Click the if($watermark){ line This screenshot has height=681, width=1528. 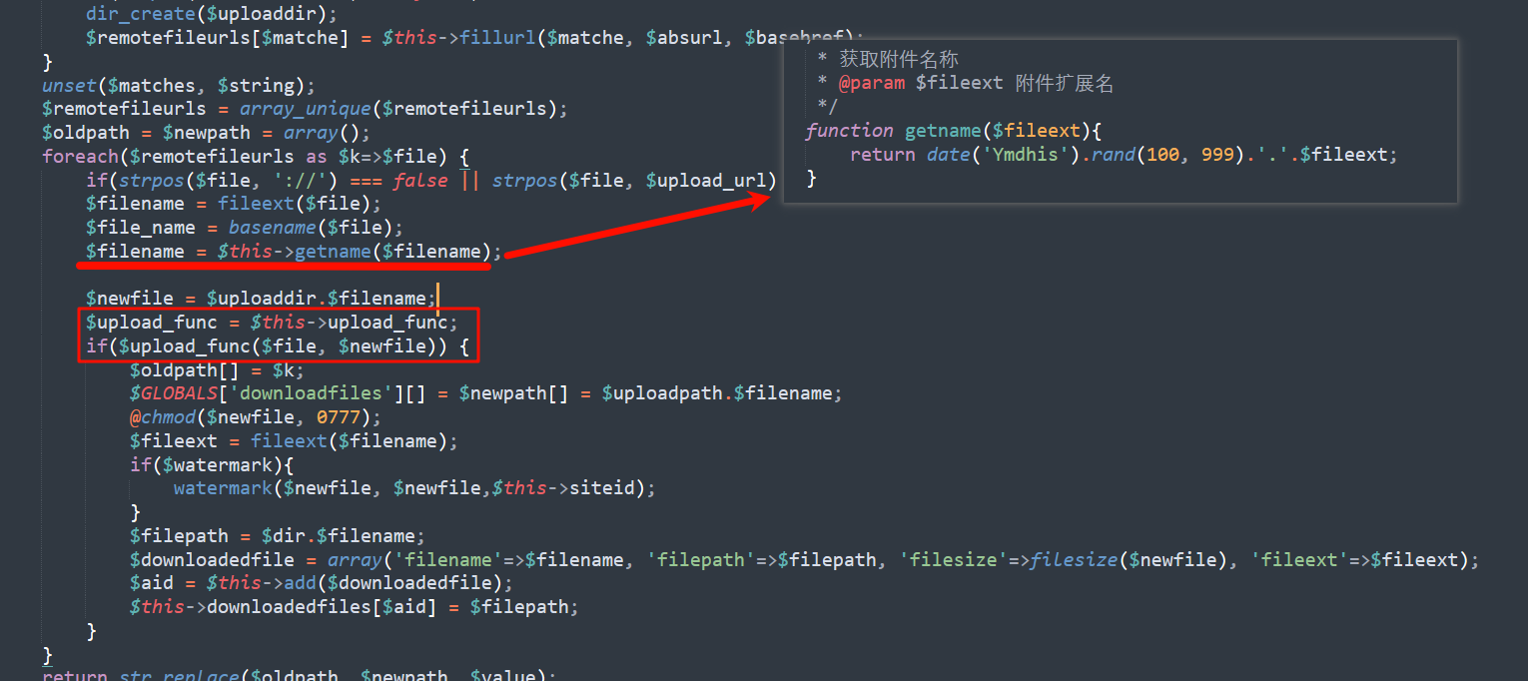pos(212,464)
